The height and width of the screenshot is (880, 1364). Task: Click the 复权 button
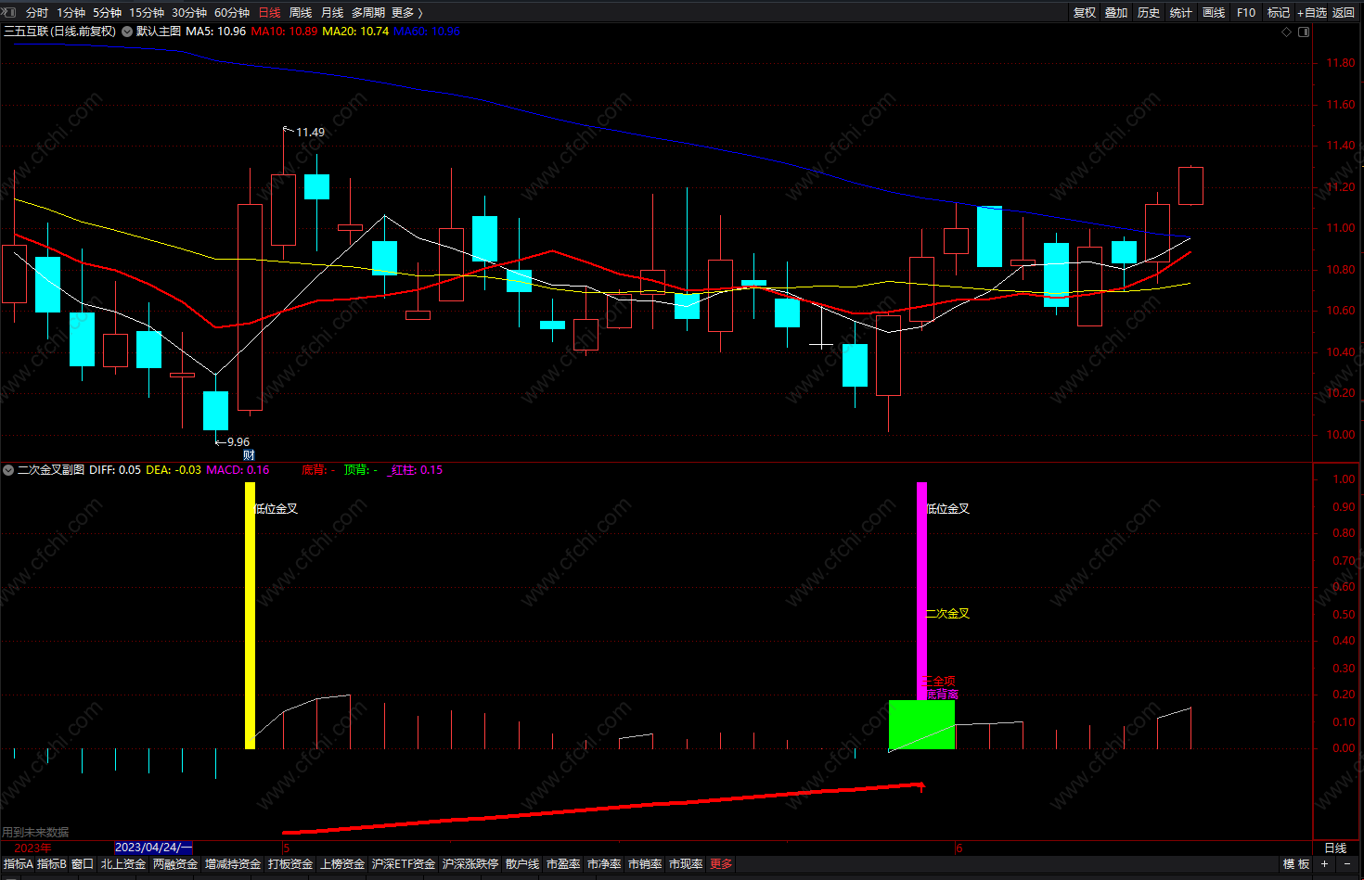[x=1085, y=13]
